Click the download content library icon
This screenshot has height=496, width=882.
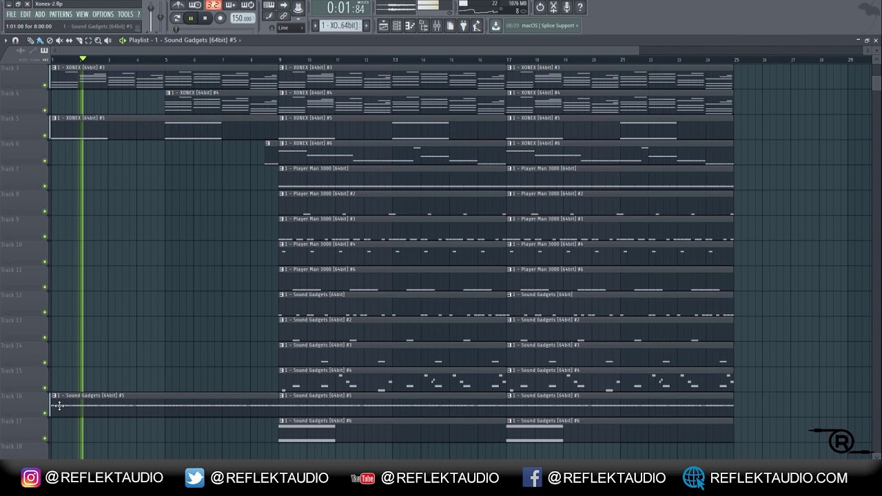495,25
